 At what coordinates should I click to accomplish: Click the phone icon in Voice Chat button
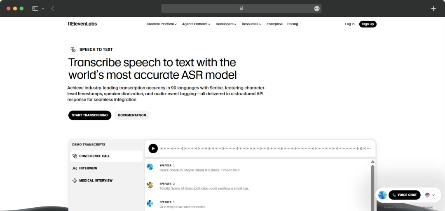(x=394, y=195)
